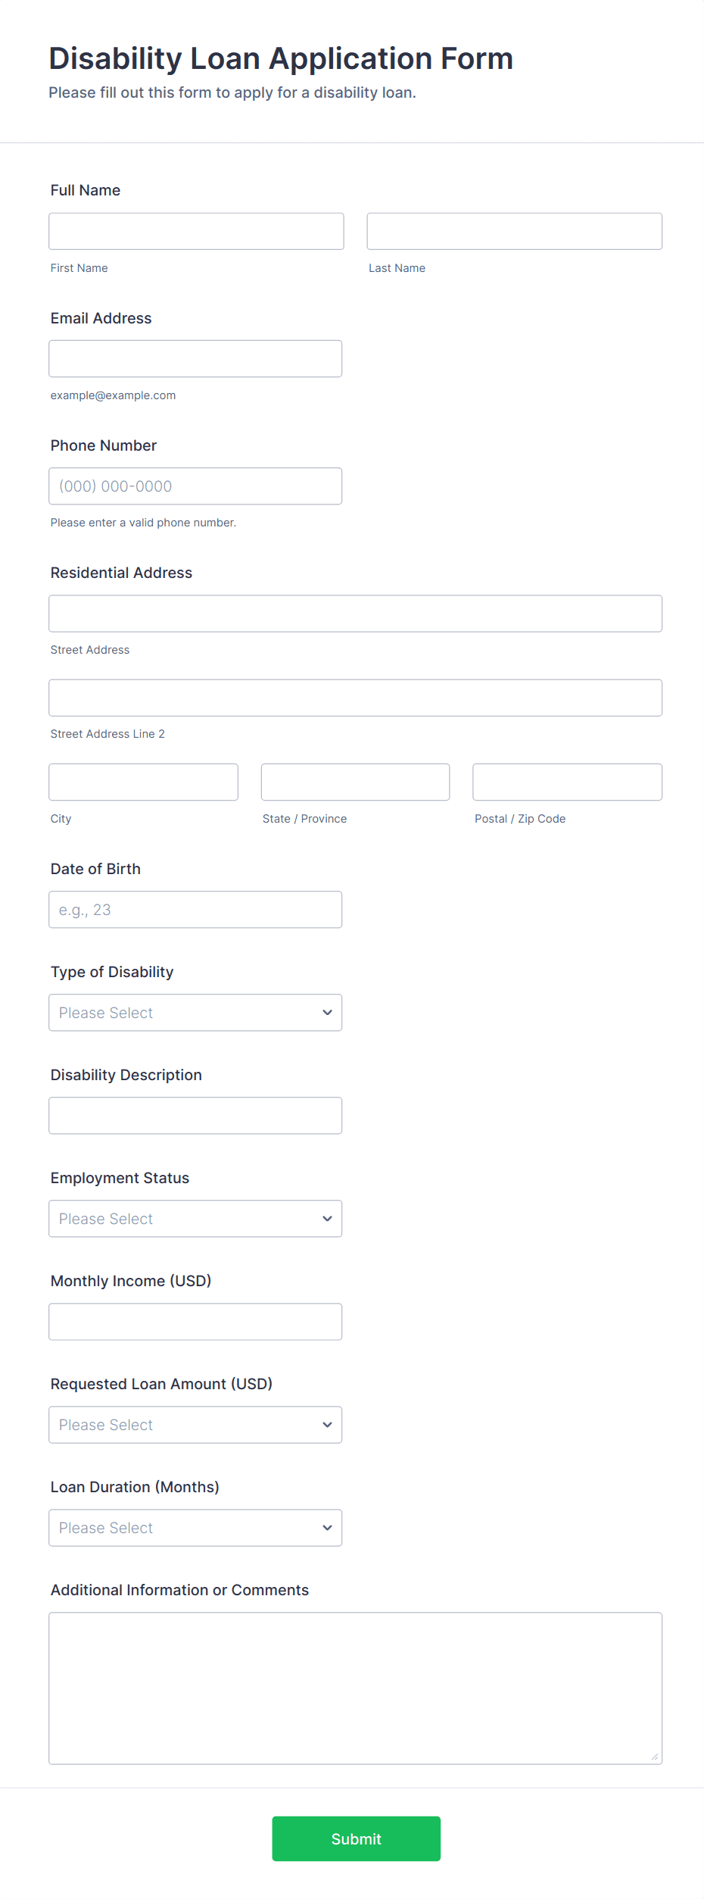Click the Additional Information comments box
The height and width of the screenshot is (1899, 704).
(x=355, y=1688)
